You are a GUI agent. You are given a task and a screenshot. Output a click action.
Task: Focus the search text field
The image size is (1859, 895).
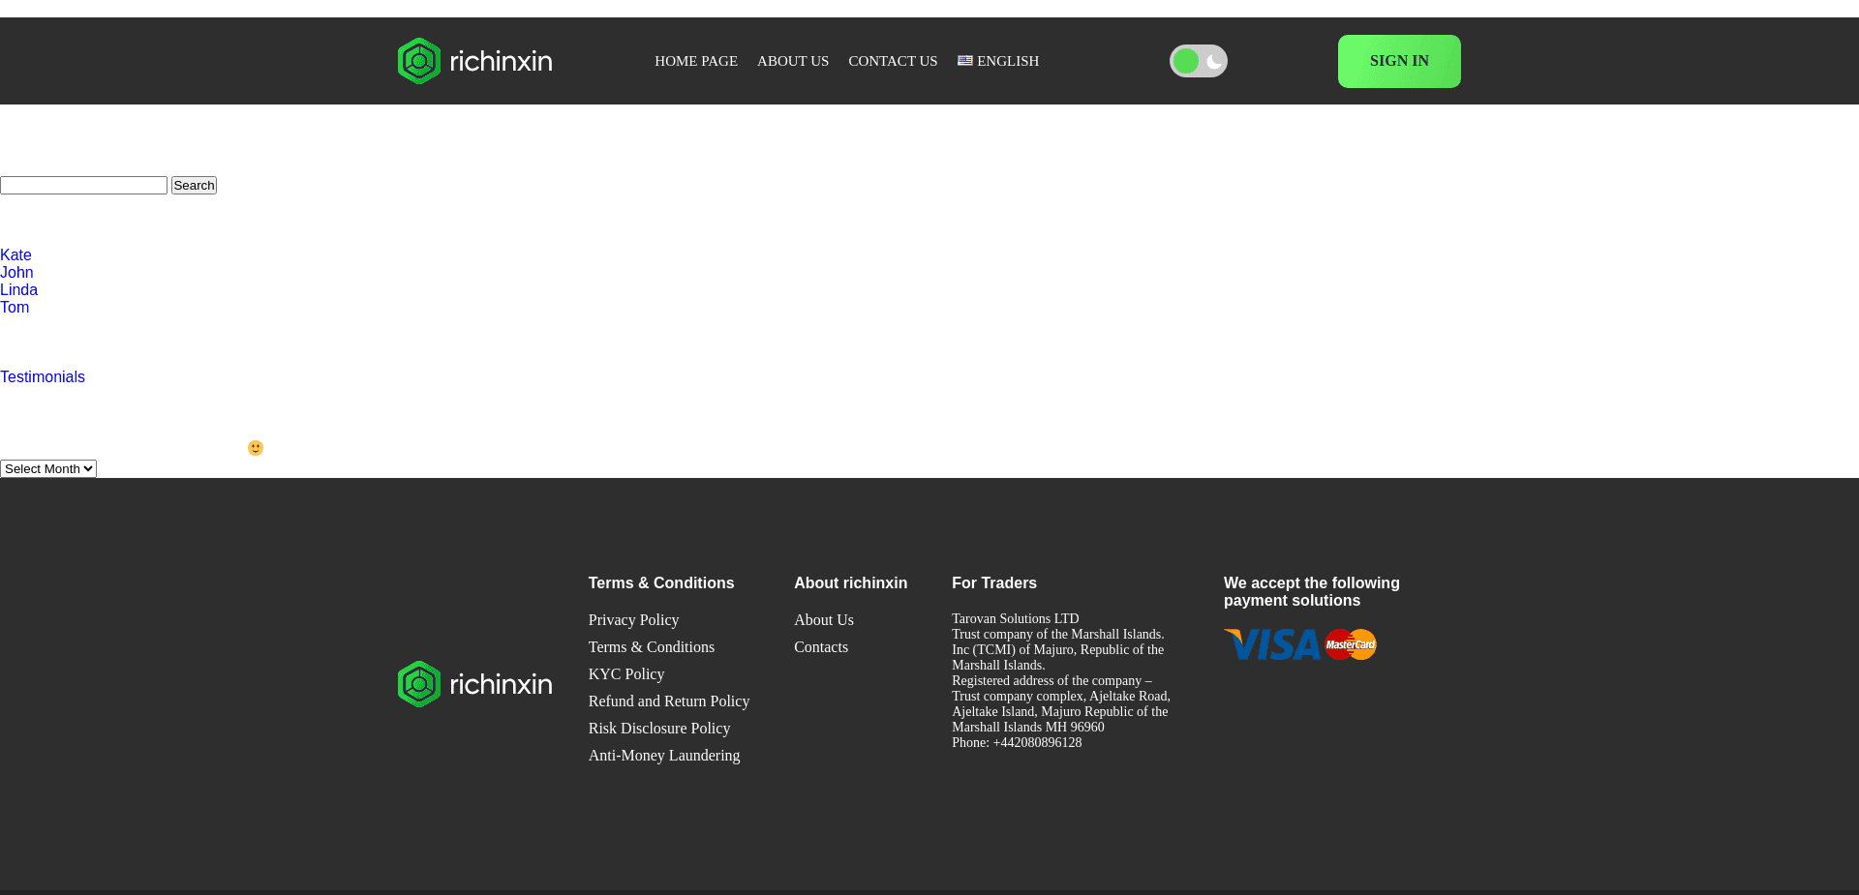(x=83, y=185)
